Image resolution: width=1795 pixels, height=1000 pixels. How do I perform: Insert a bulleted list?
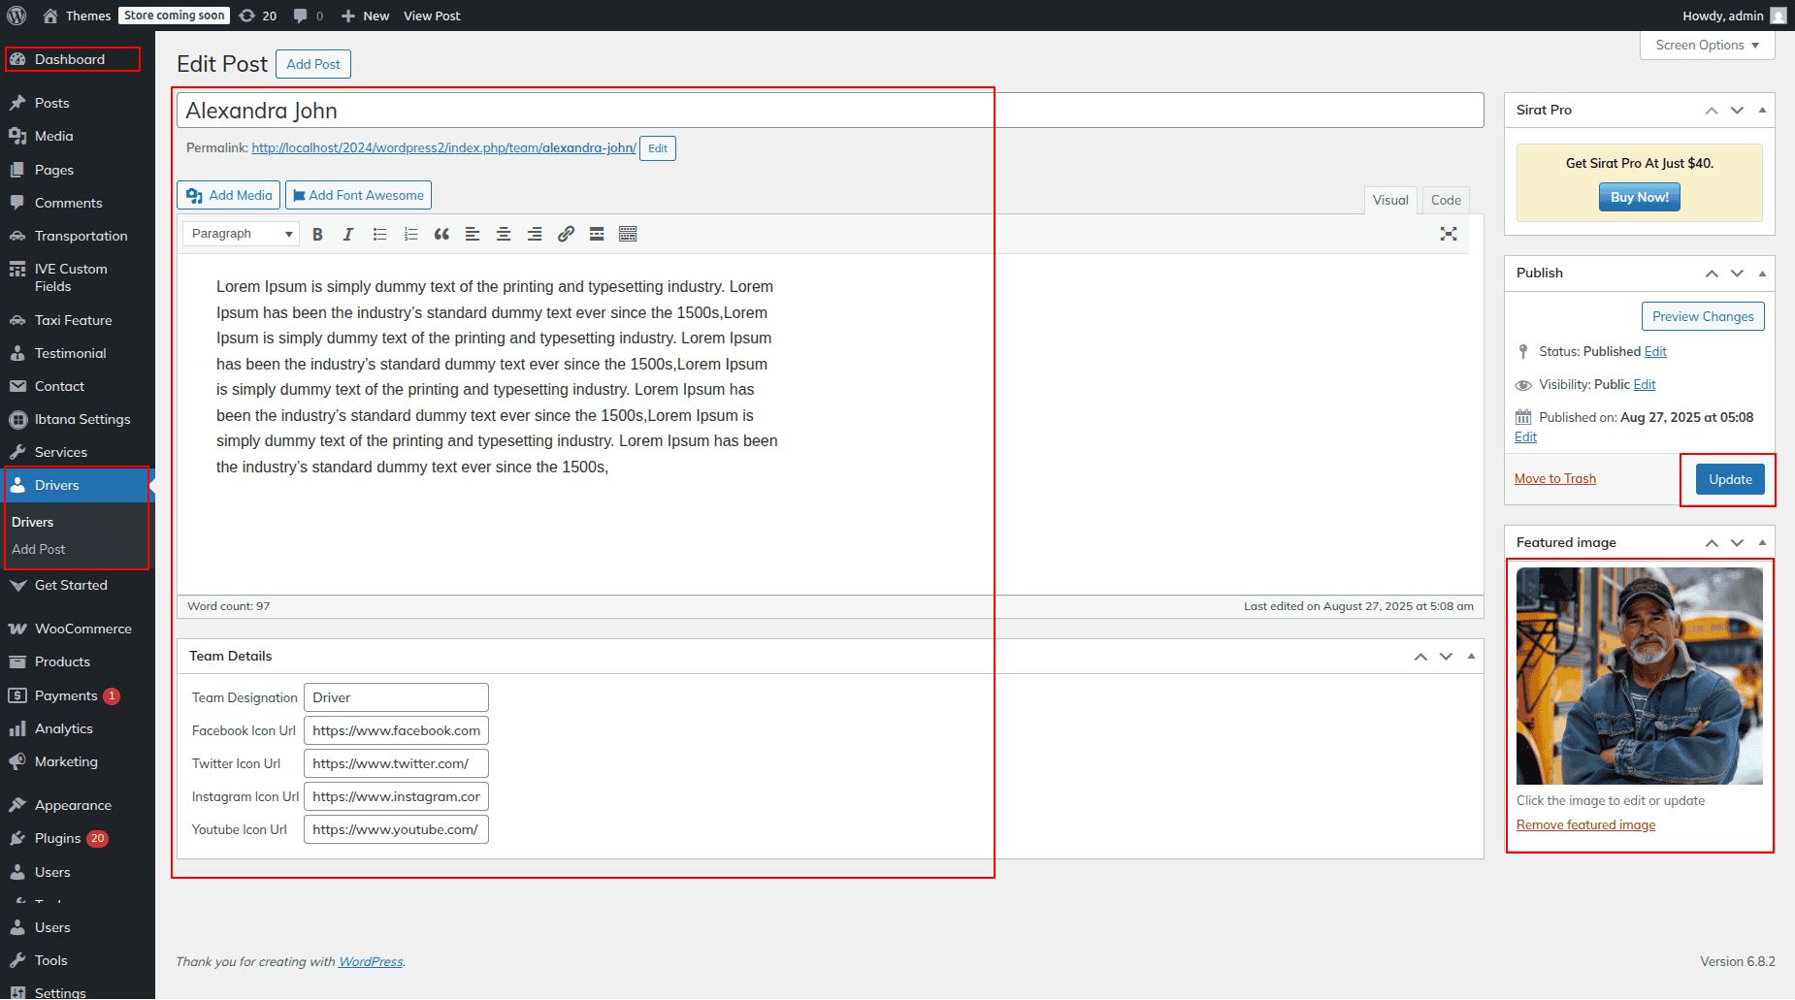379,234
